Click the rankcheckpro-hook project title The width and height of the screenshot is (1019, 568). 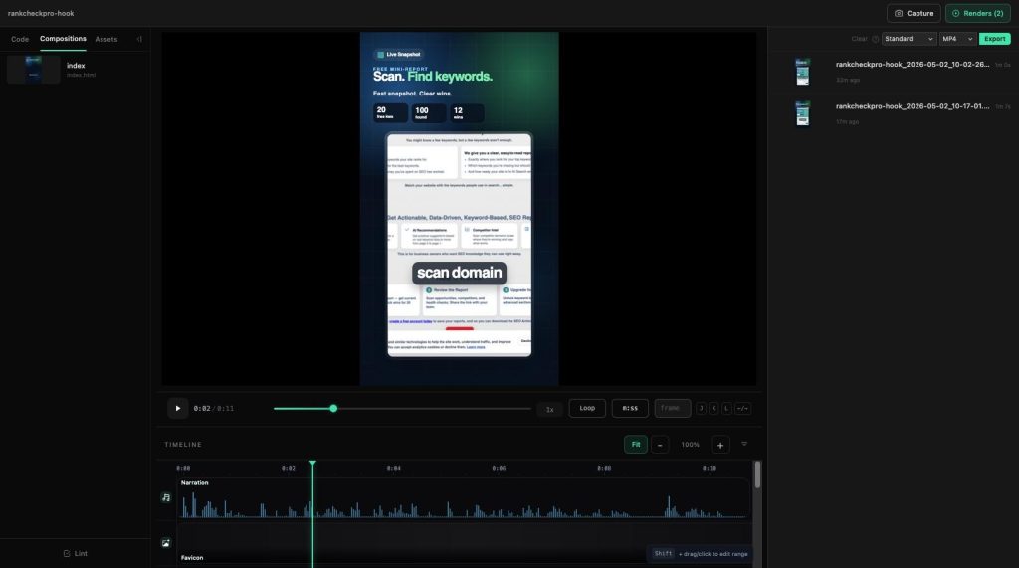(x=41, y=13)
